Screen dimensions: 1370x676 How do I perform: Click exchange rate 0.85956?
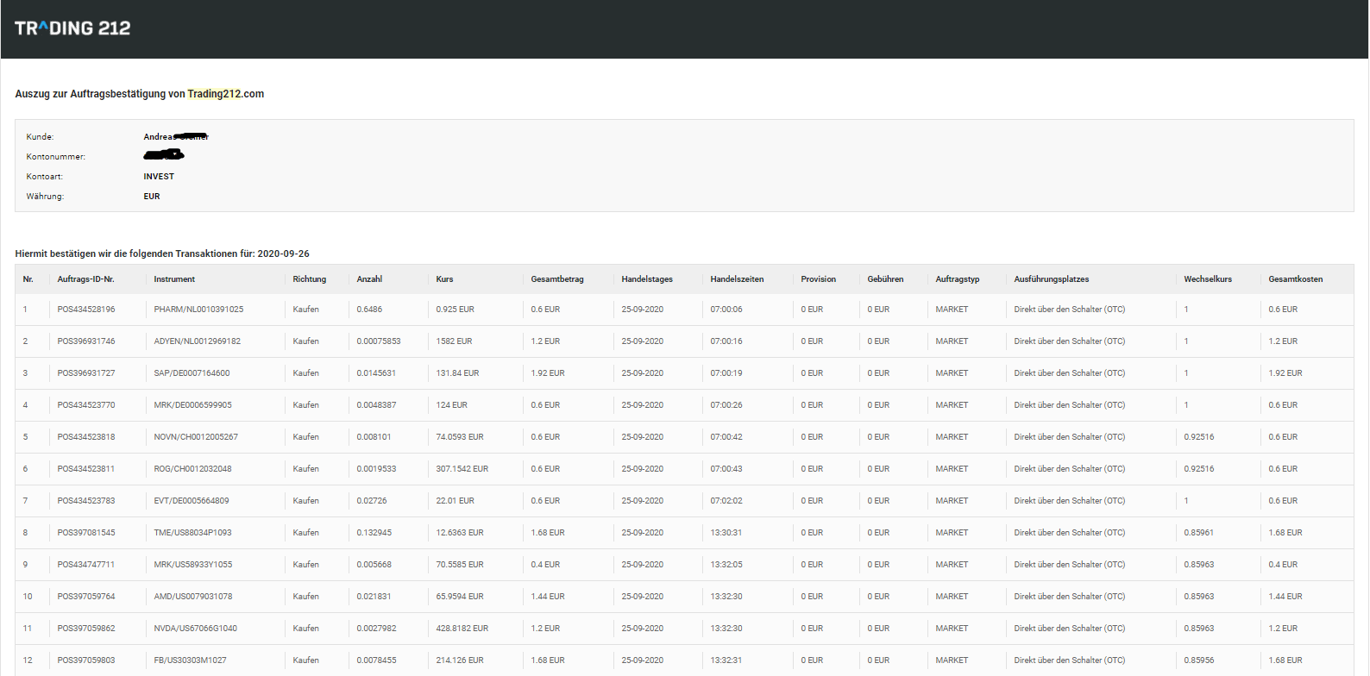pos(1199,660)
